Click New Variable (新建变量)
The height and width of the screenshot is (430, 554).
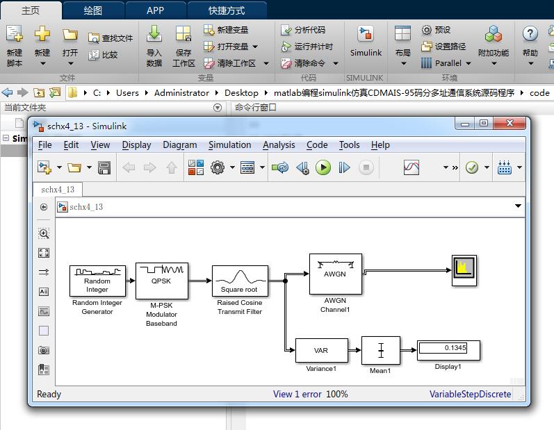point(226,30)
